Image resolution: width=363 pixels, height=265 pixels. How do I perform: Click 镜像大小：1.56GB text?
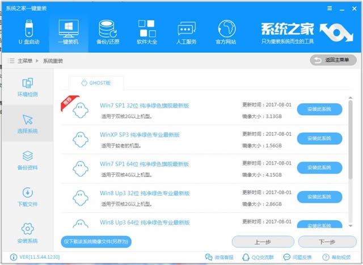pyautogui.click(x=262, y=145)
